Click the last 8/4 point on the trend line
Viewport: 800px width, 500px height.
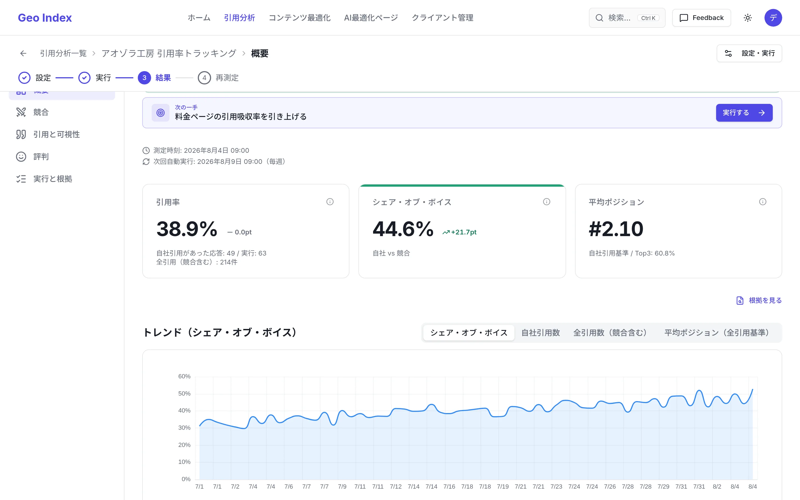753,389
